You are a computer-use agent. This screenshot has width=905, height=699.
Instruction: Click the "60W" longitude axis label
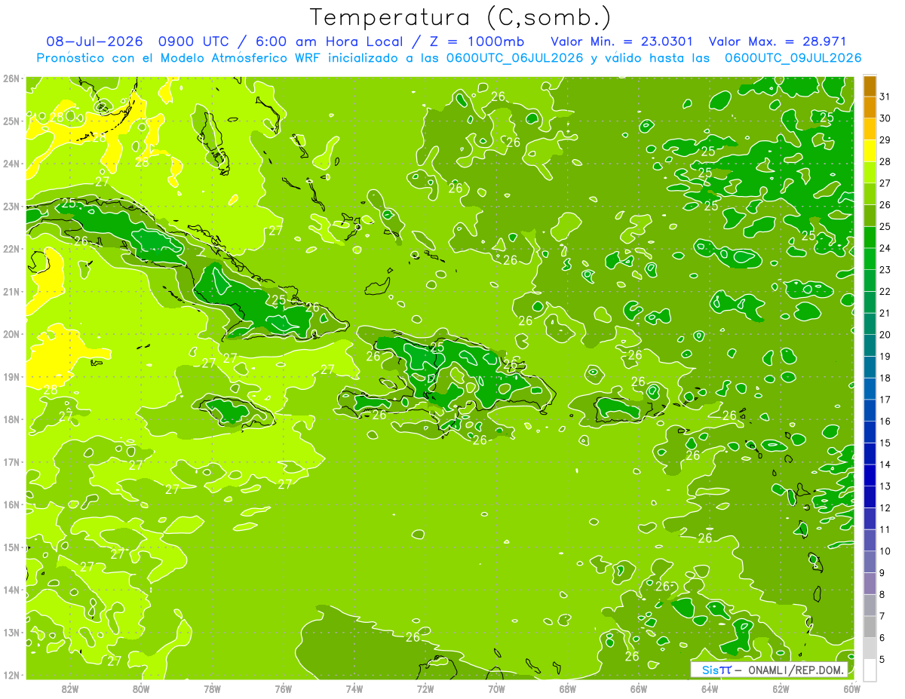pos(851,688)
